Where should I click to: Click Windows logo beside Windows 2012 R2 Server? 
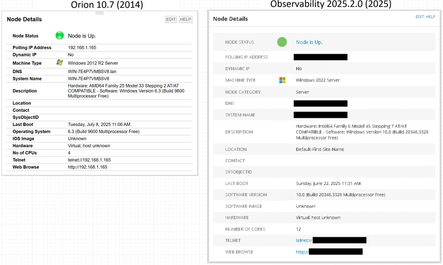point(60,63)
